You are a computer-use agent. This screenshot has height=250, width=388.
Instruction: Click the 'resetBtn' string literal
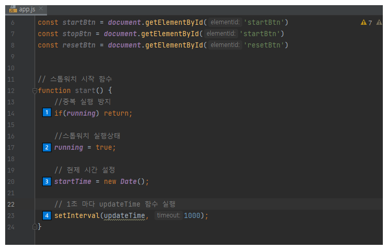264,45
